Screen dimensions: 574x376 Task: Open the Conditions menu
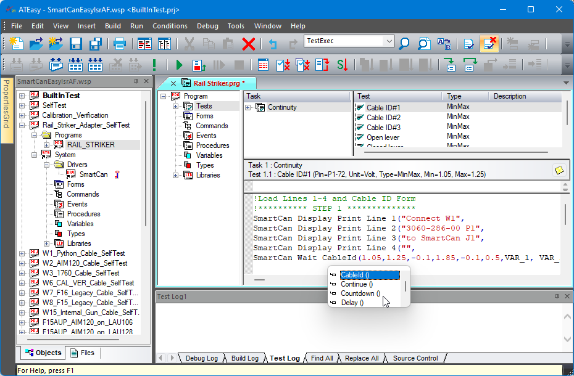click(170, 26)
